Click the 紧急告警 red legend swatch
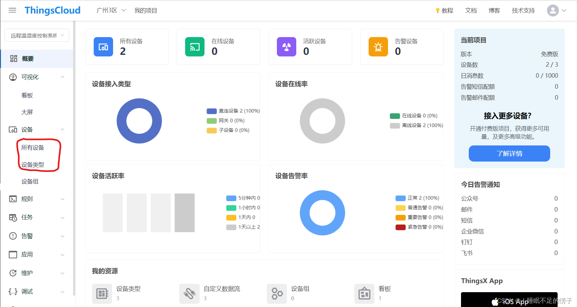This screenshot has height=307, width=577. coord(401,227)
